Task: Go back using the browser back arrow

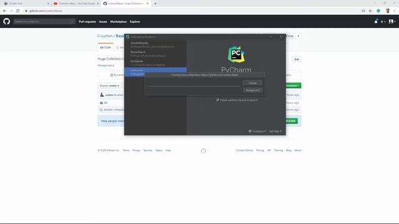Action: point(4,11)
